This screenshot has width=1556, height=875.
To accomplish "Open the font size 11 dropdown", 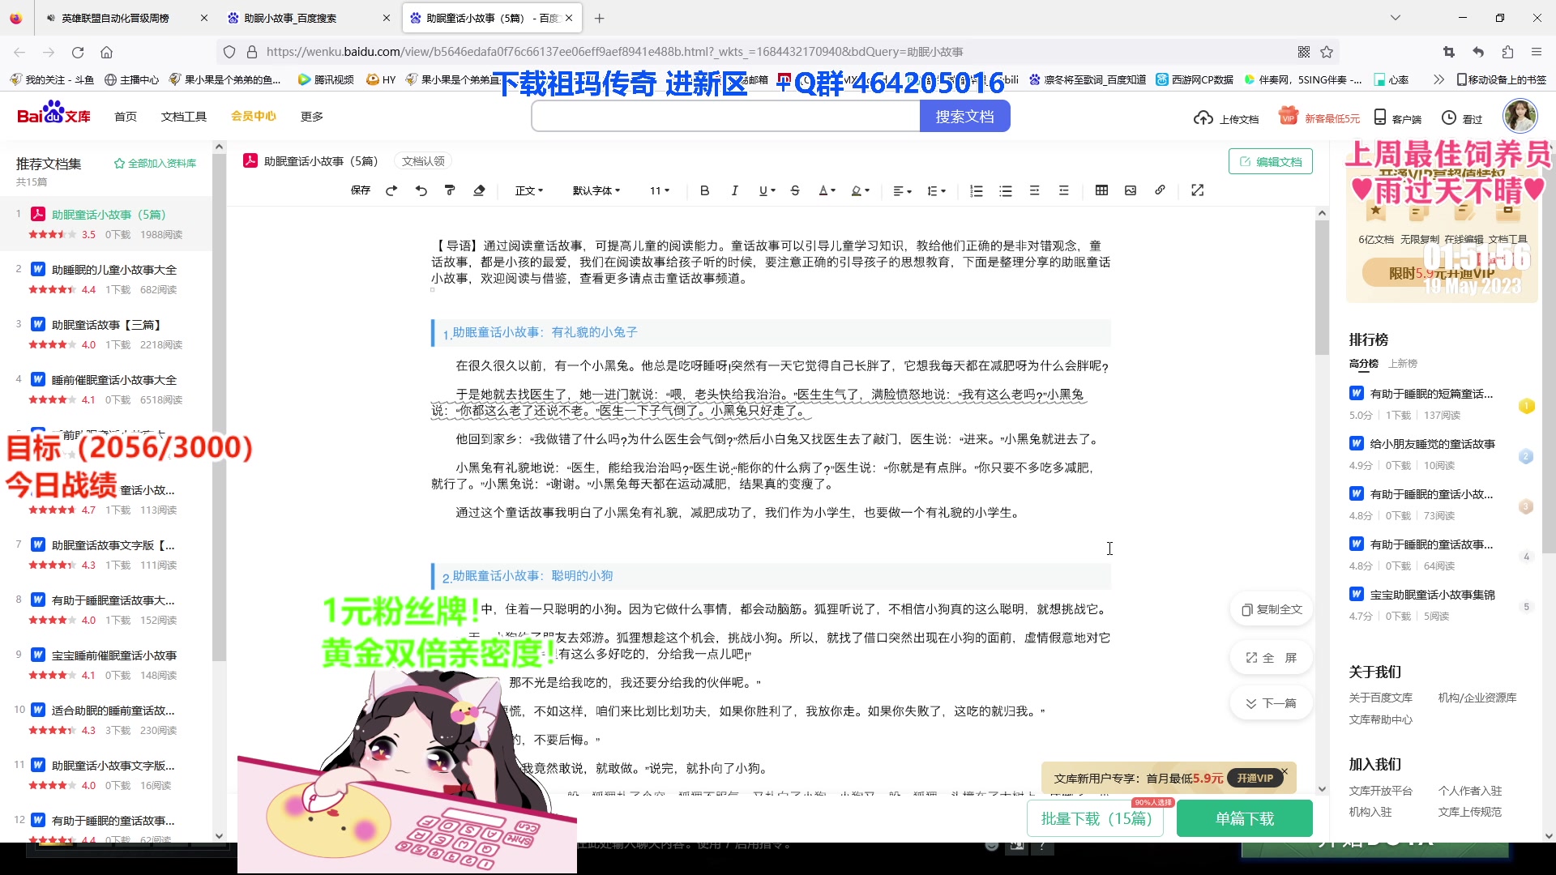I will click(659, 190).
